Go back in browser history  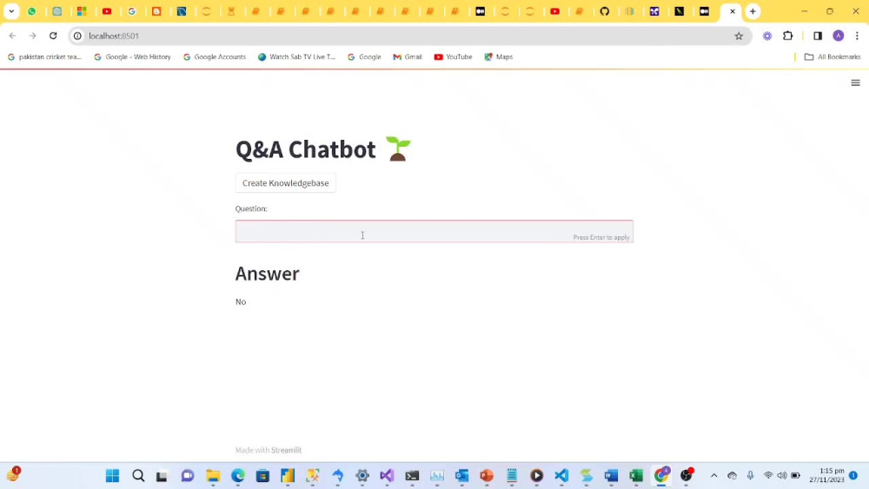click(13, 36)
